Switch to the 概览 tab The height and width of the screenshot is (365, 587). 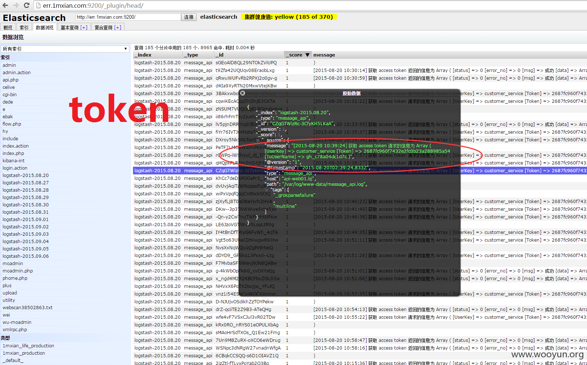tap(8, 28)
